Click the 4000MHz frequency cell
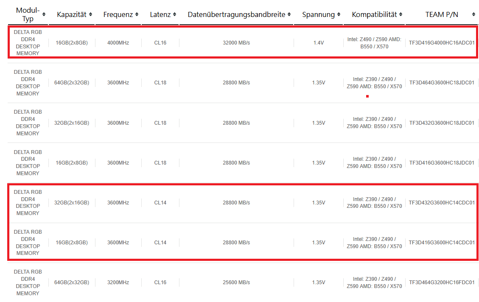Viewport: 479px width, 302px height. coord(118,43)
